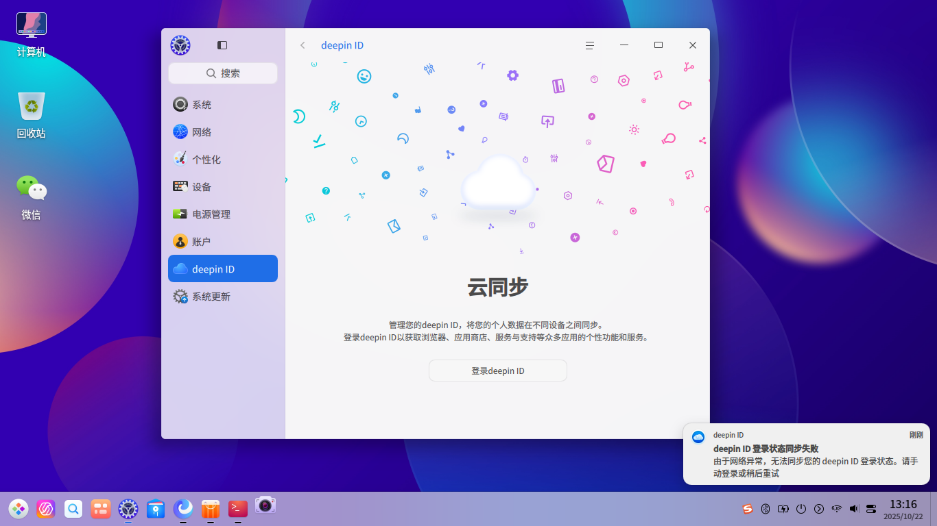Open quick settings toggles in the tray
Image resolution: width=937 pixels, height=526 pixels.
[x=871, y=509]
